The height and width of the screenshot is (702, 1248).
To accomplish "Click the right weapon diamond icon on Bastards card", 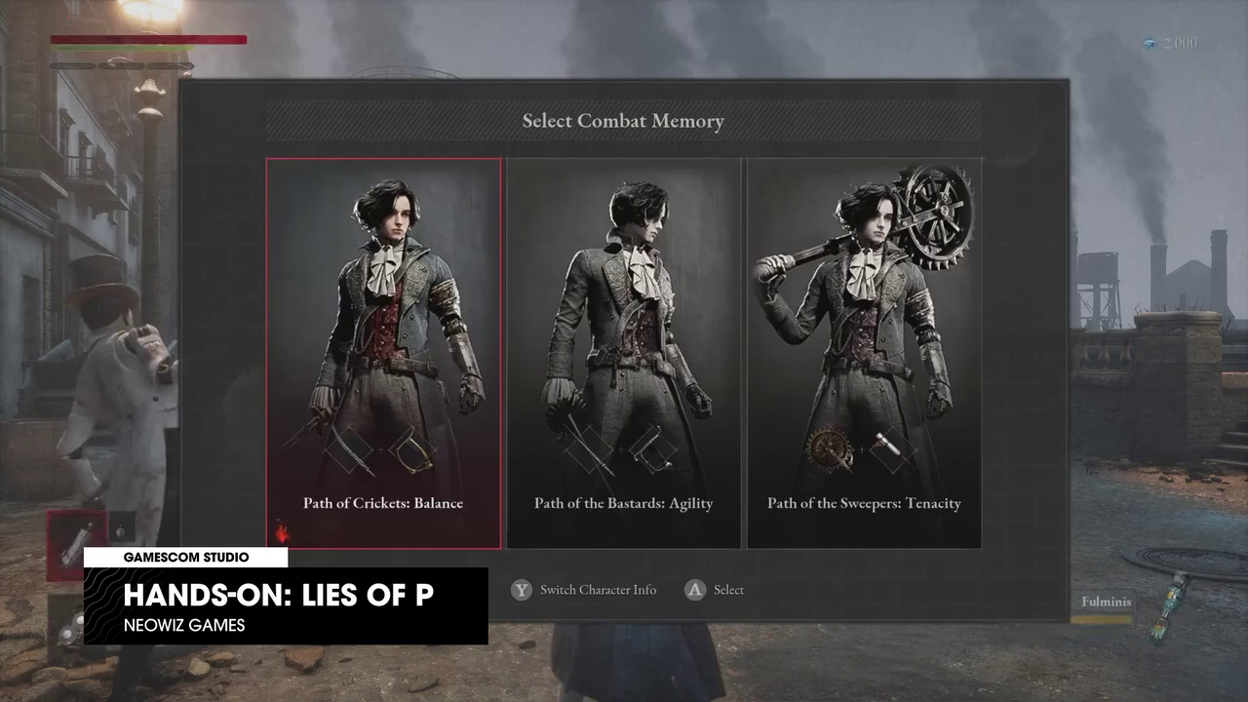I will pos(652,448).
